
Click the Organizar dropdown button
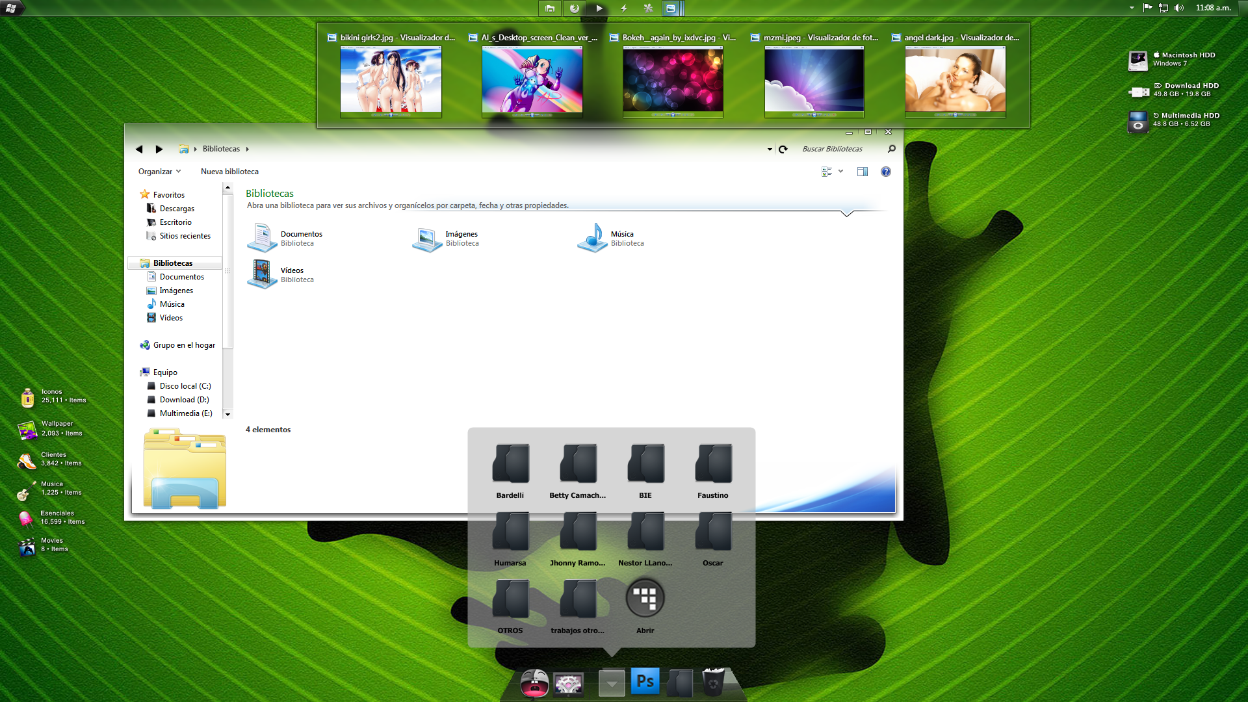[x=159, y=170]
